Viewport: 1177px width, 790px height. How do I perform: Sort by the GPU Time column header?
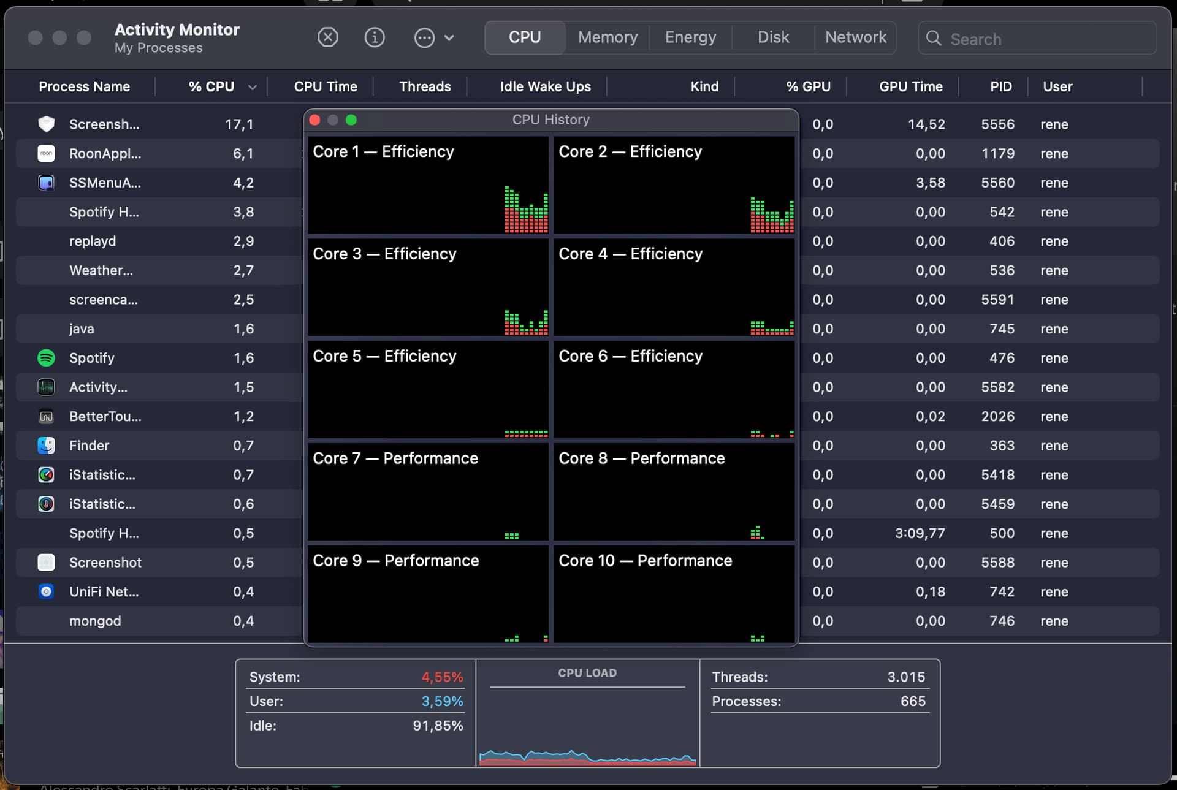tap(910, 86)
